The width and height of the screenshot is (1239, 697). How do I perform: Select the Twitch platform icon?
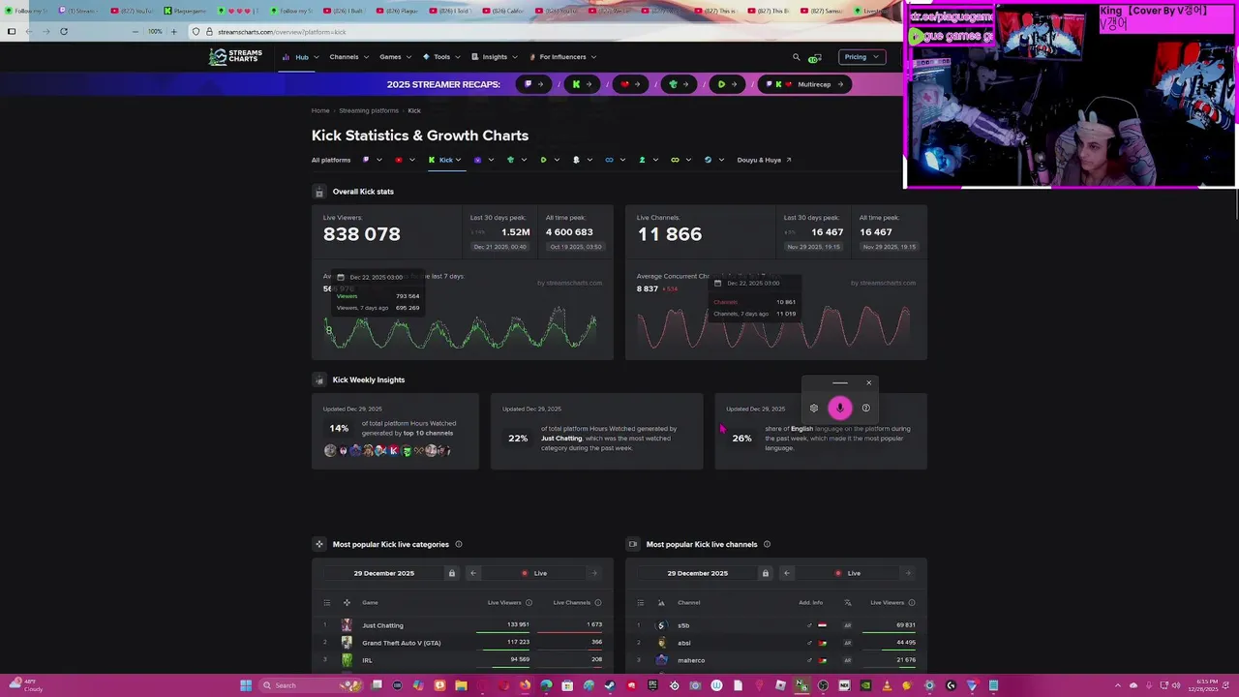tap(366, 160)
